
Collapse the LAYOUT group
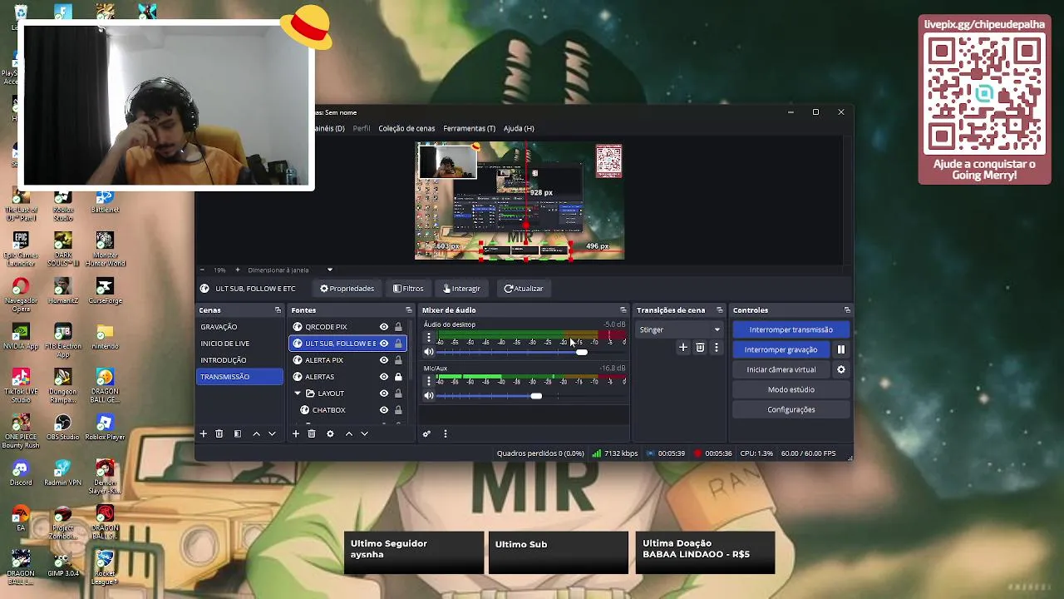298,394
